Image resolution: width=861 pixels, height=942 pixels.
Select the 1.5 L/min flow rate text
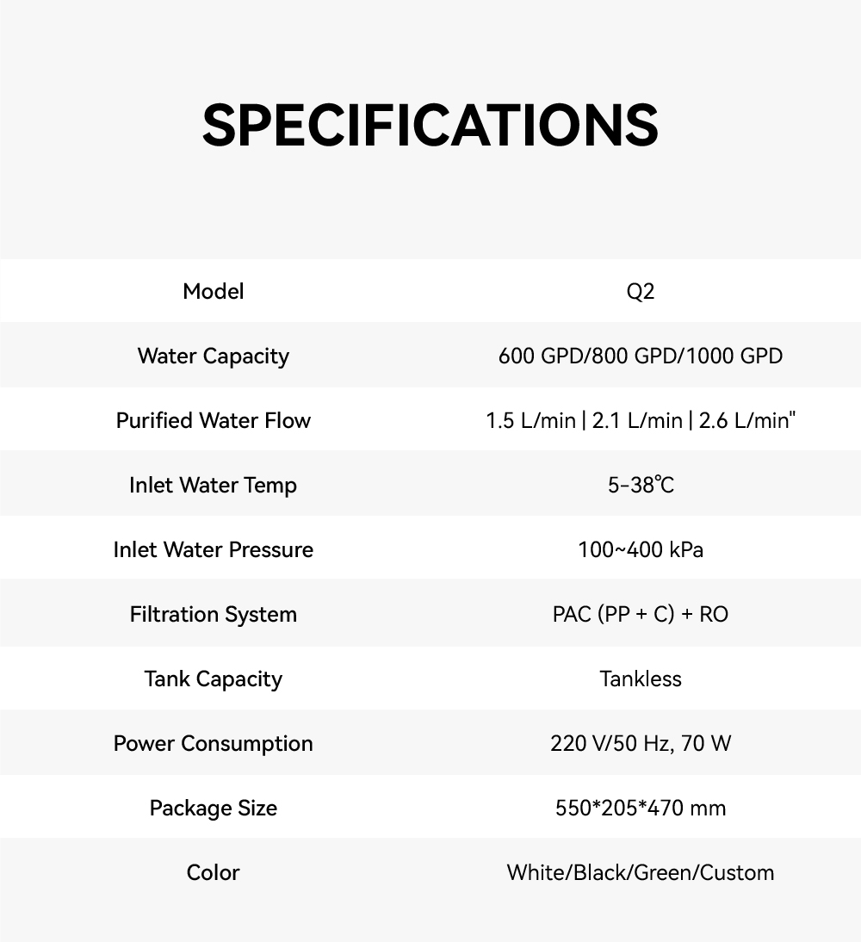530,420
